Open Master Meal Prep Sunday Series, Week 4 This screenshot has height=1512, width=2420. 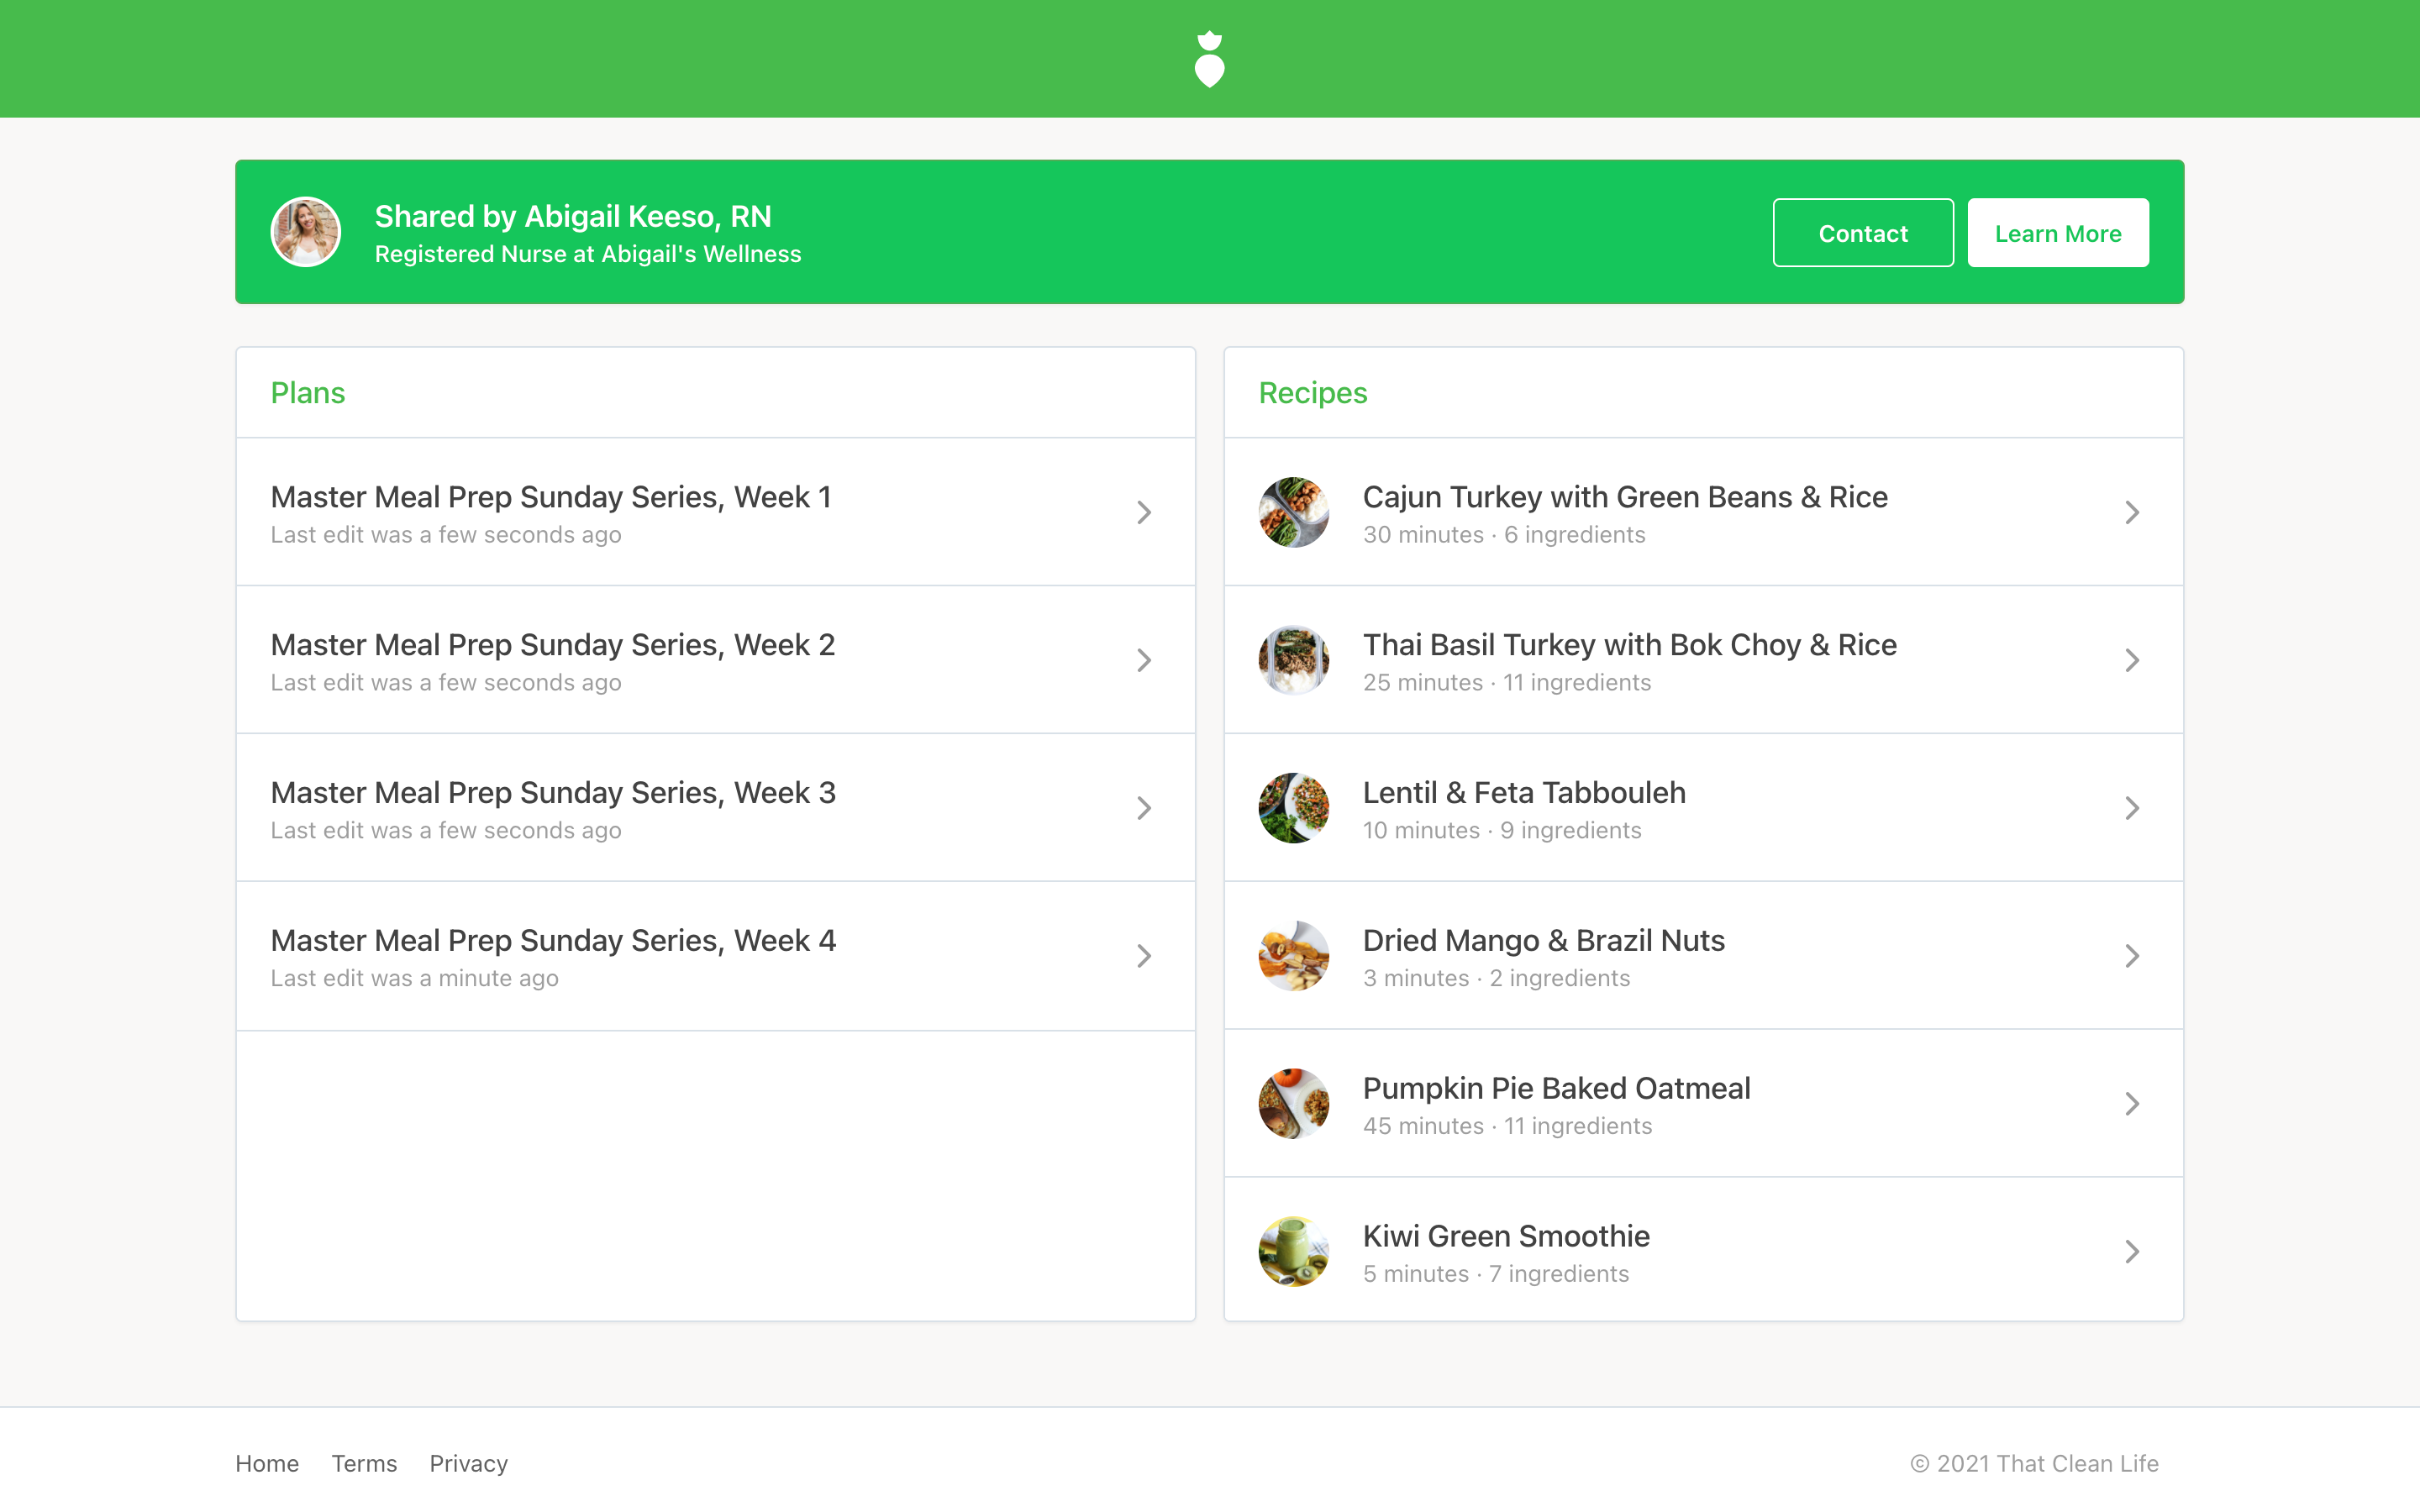(x=552, y=941)
